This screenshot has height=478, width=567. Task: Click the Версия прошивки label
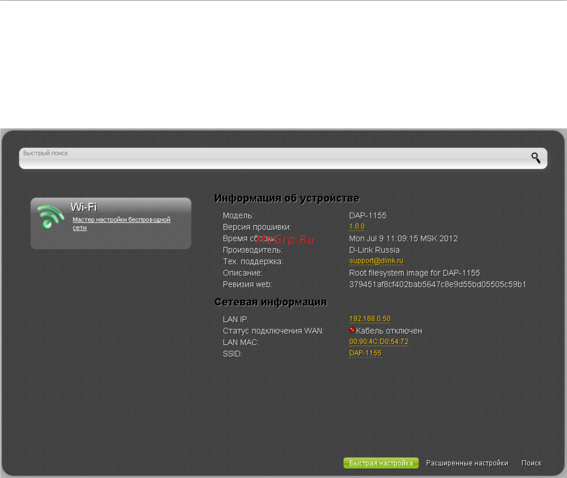[x=257, y=227]
